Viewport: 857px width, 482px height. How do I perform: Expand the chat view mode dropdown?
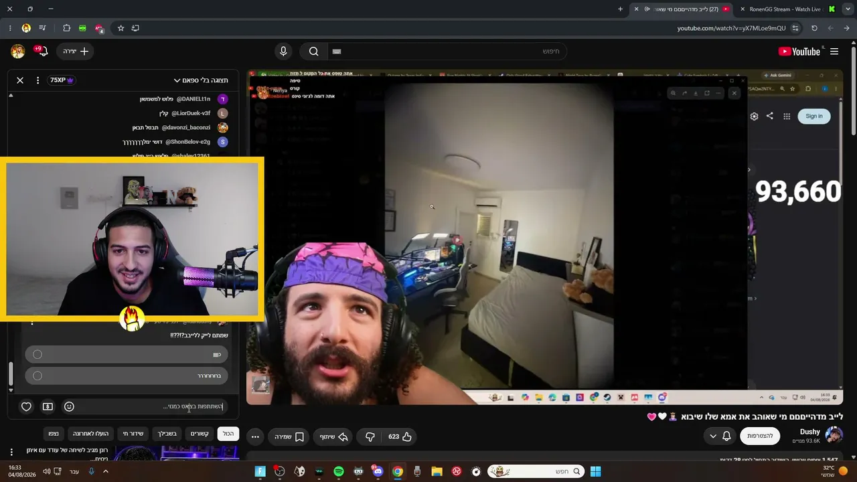point(201,80)
